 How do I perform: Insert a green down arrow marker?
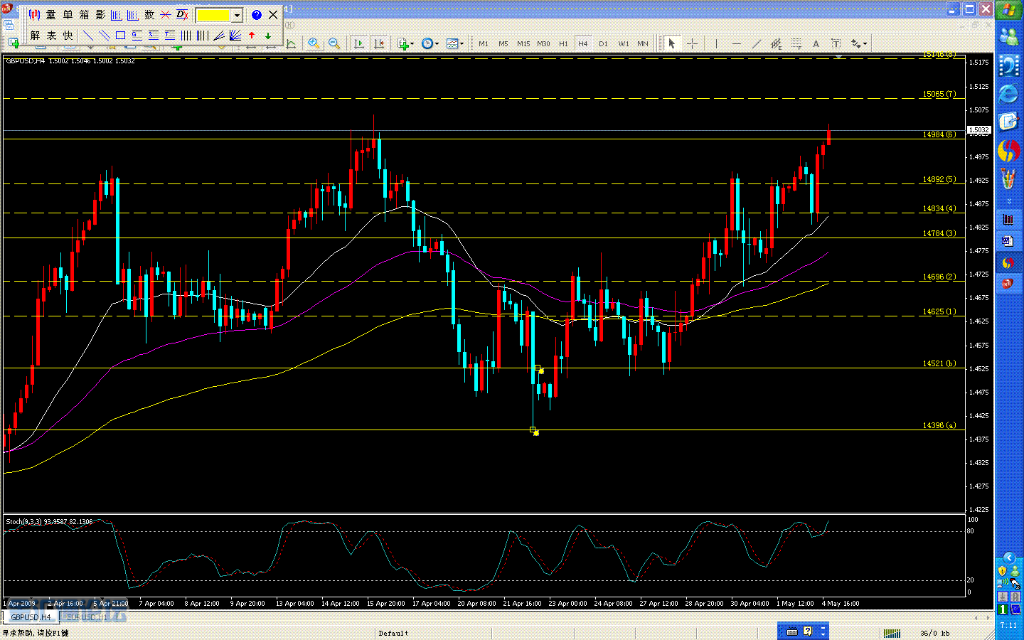click(x=268, y=36)
